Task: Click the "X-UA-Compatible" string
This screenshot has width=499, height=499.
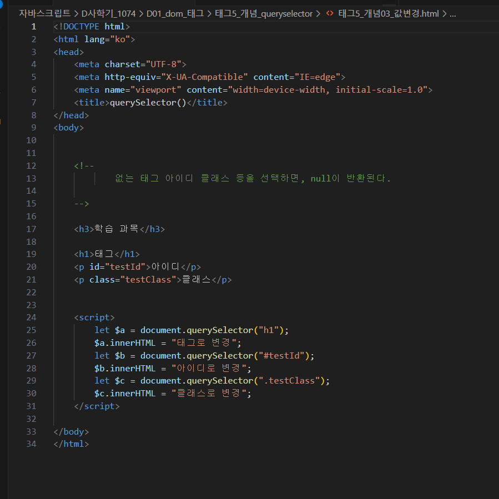Action: point(204,77)
